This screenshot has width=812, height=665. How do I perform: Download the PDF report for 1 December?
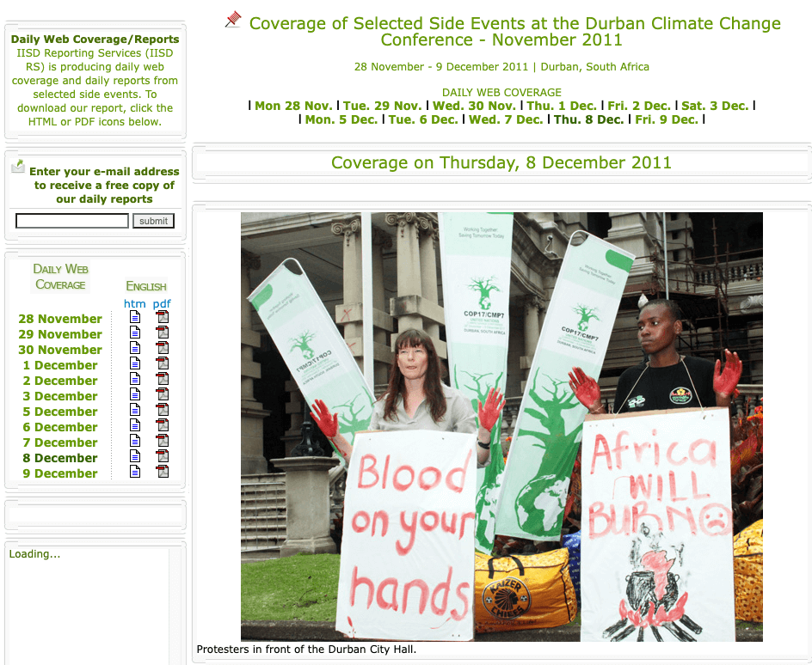[x=162, y=363]
